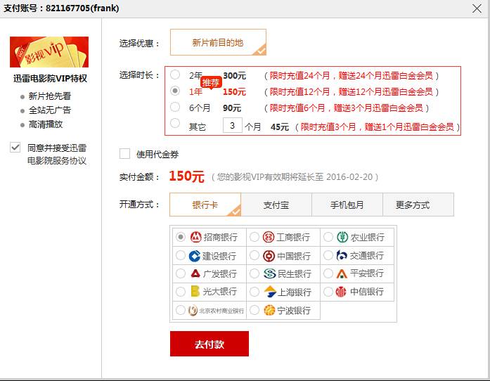
Task: Click the 新片抢先看 privilege text
Action: pyautogui.click(x=50, y=96)
